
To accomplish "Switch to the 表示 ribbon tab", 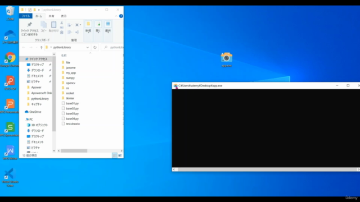I will point(64,16).
